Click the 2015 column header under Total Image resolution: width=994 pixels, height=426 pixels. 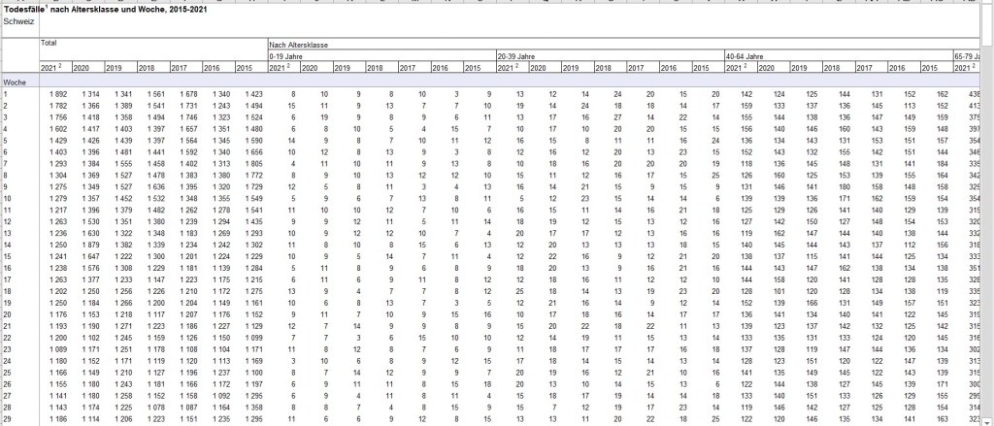pyautogui.click(x=250, y=68)
